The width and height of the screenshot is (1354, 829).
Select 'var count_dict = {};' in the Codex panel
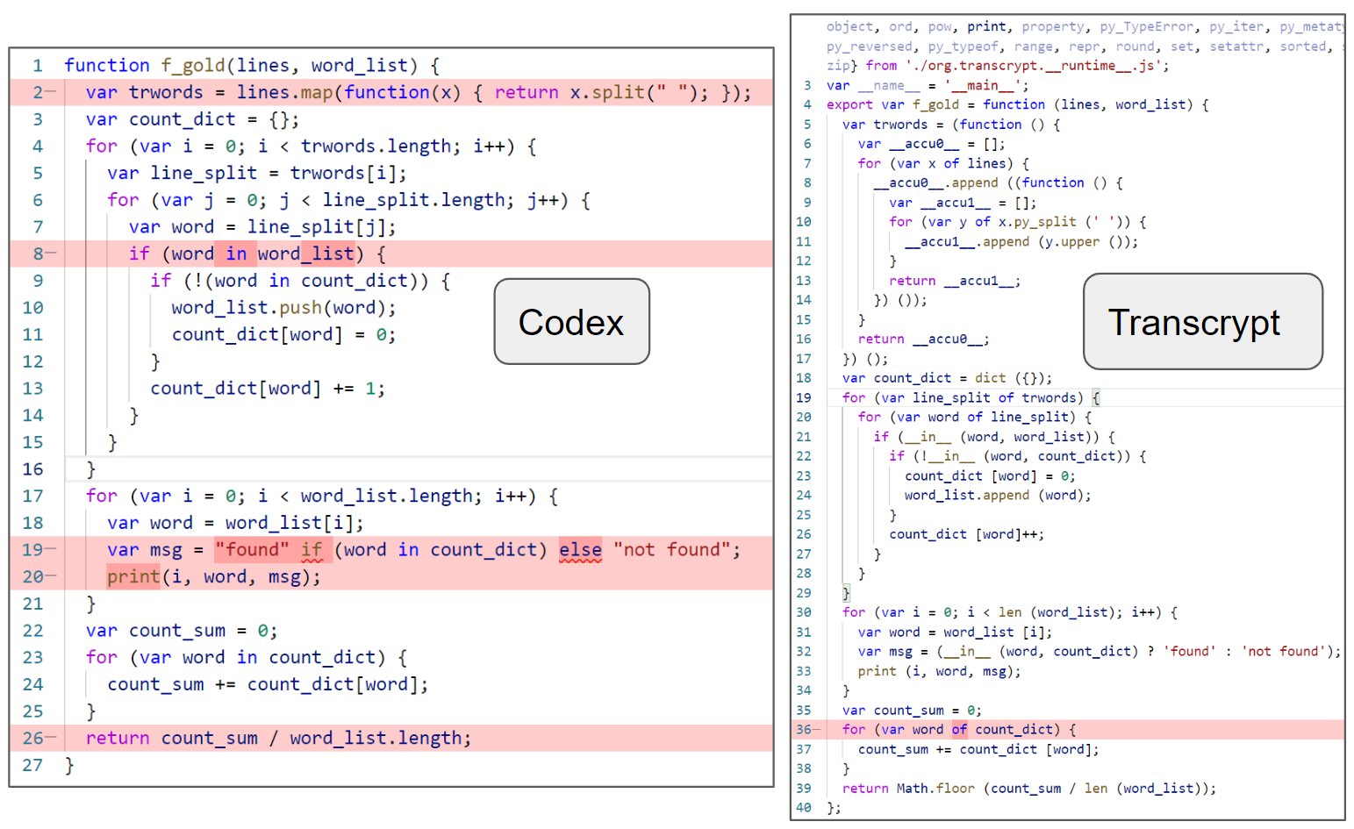pyautogui.click(x=193, y=119)
